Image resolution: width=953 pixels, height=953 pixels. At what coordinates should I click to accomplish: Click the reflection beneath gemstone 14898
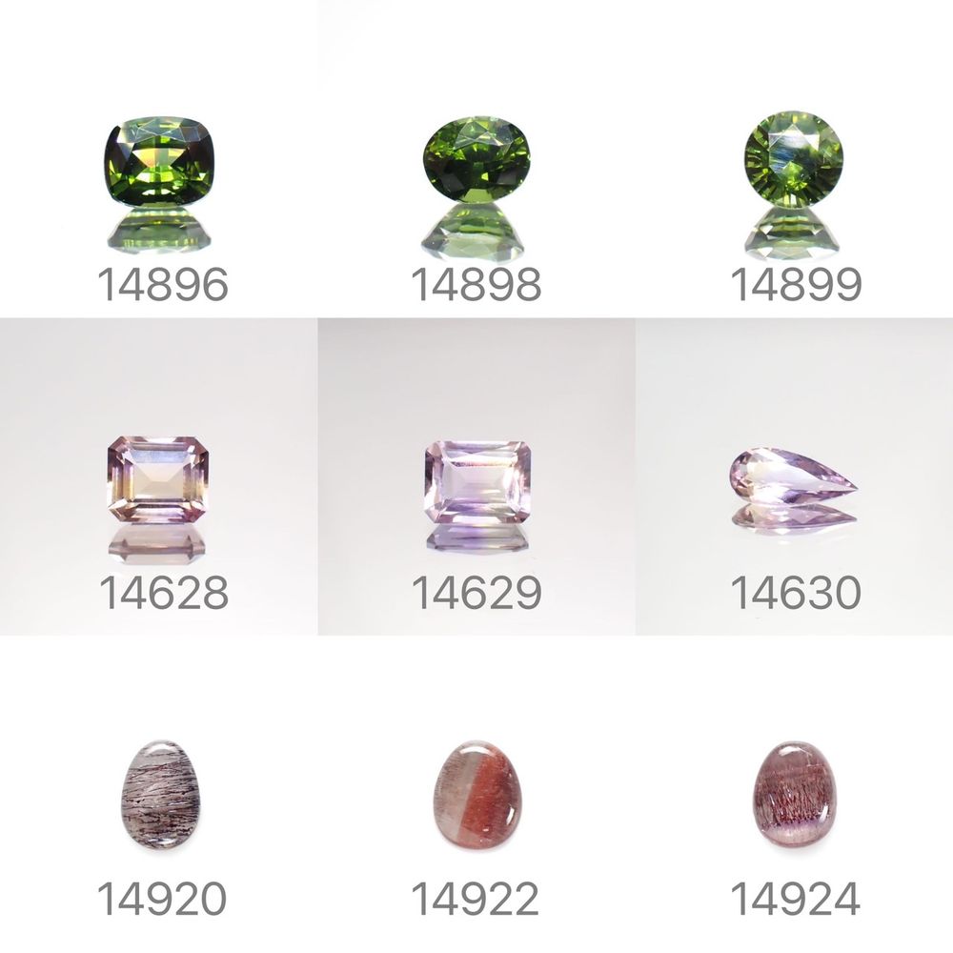[x=473, y=233]
